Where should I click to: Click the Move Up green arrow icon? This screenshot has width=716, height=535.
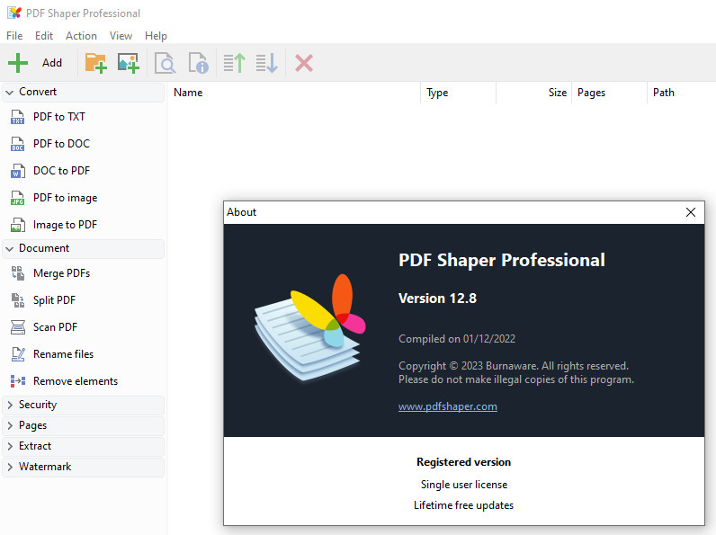[x=234, y=63]
